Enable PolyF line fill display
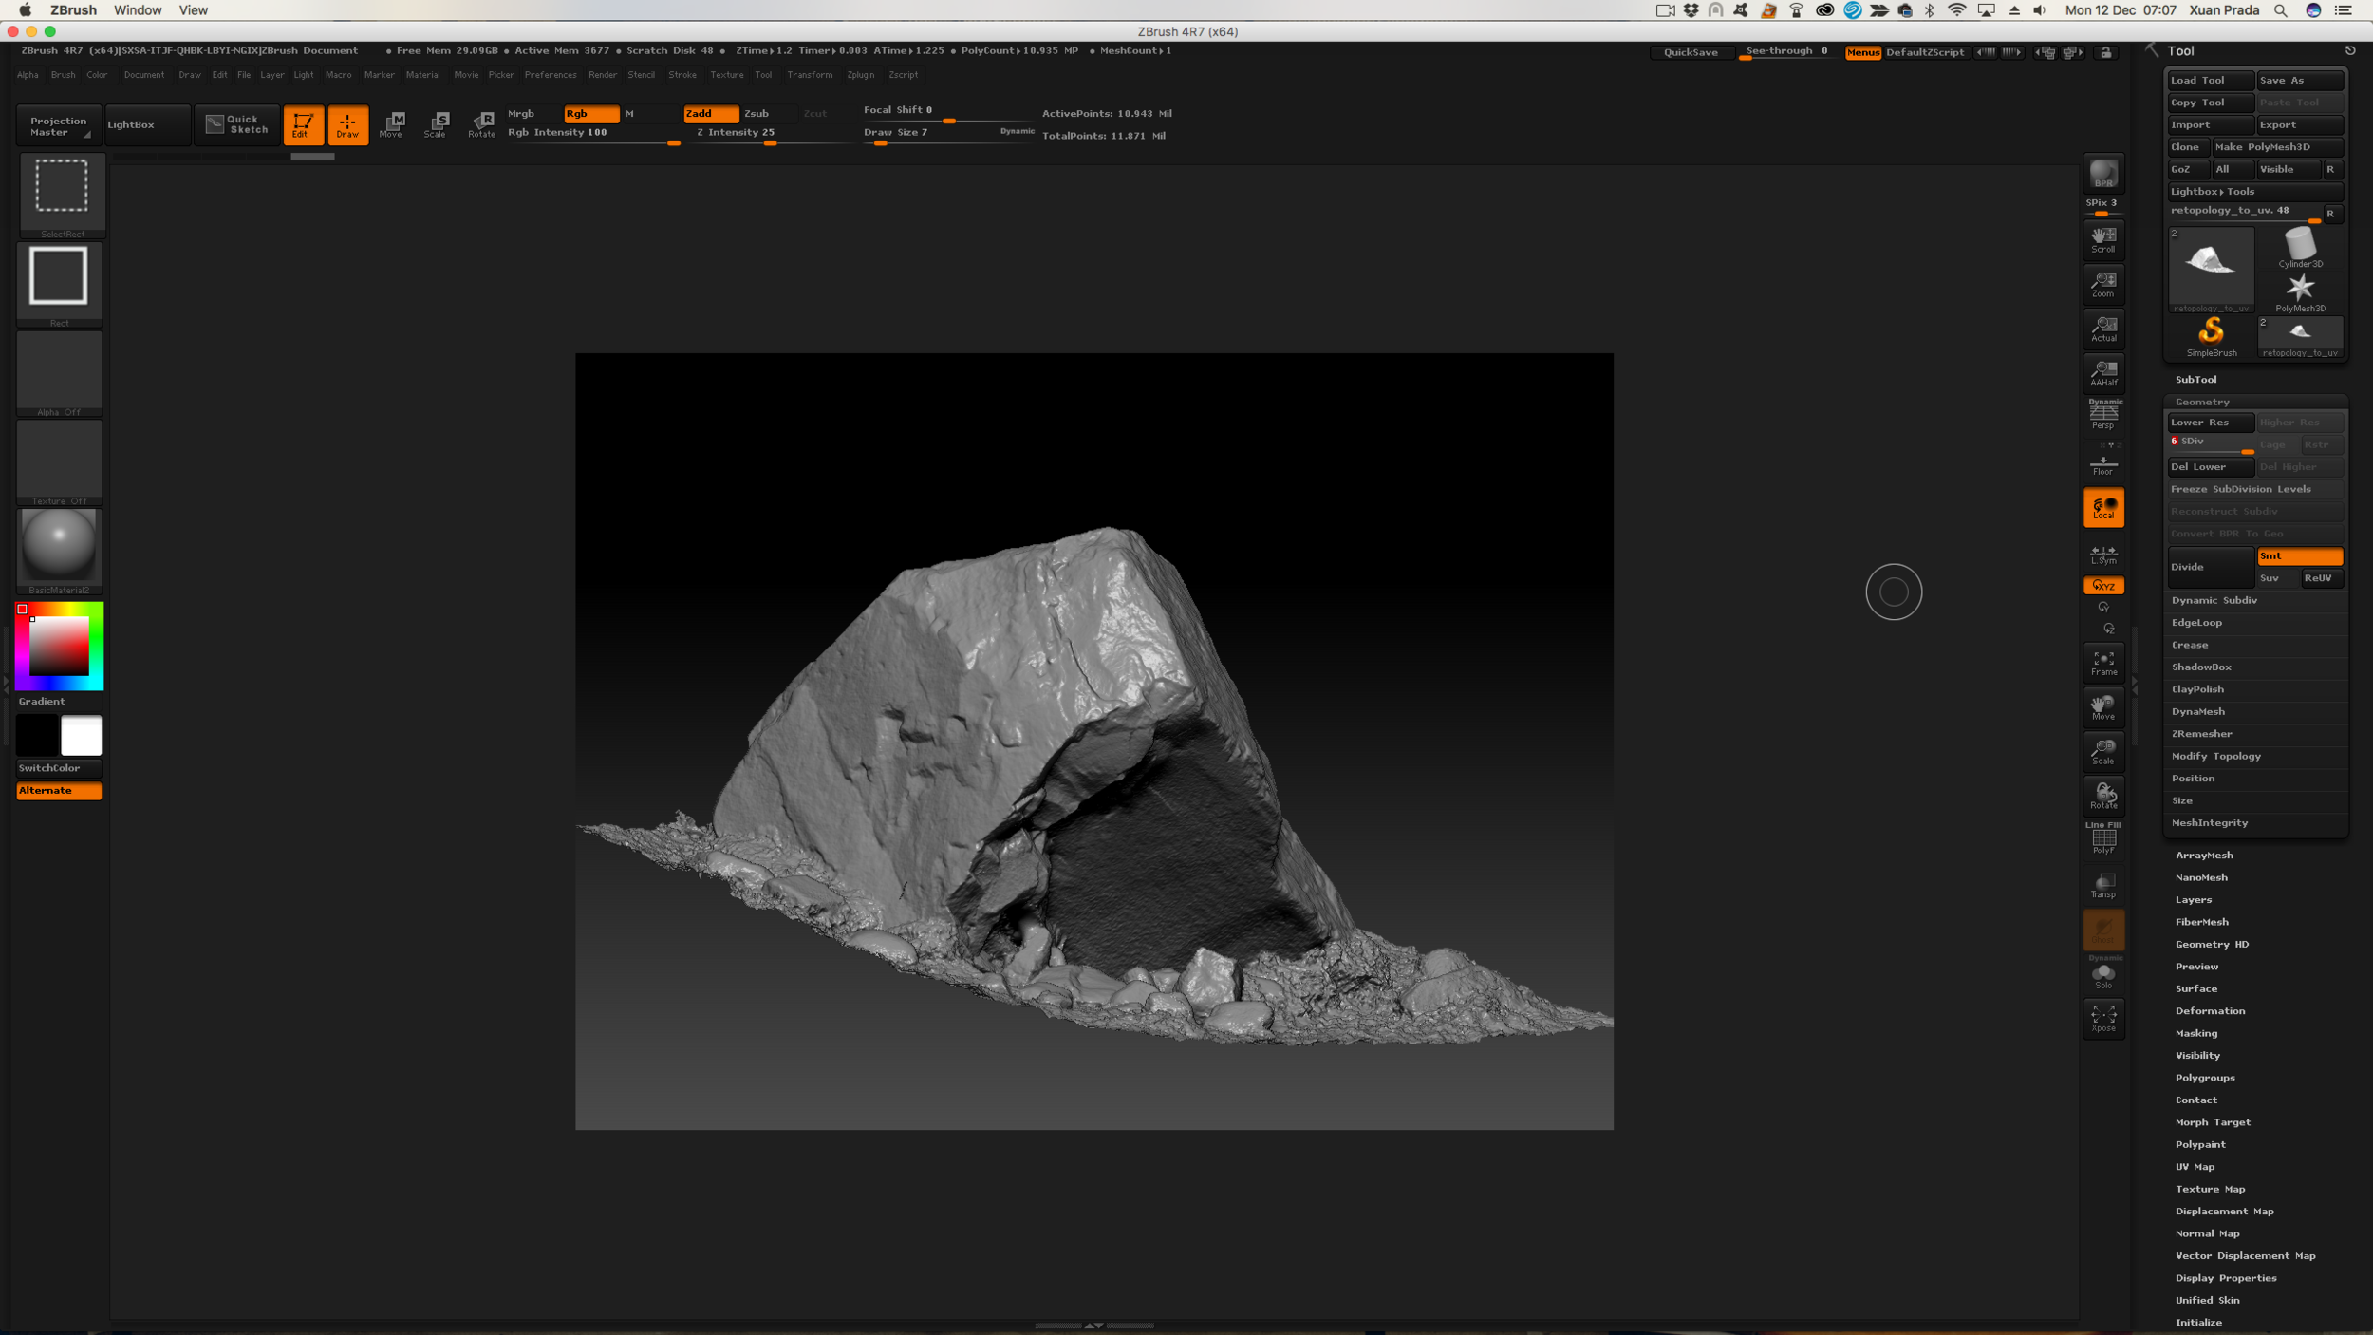 [x=2103, y=840]
